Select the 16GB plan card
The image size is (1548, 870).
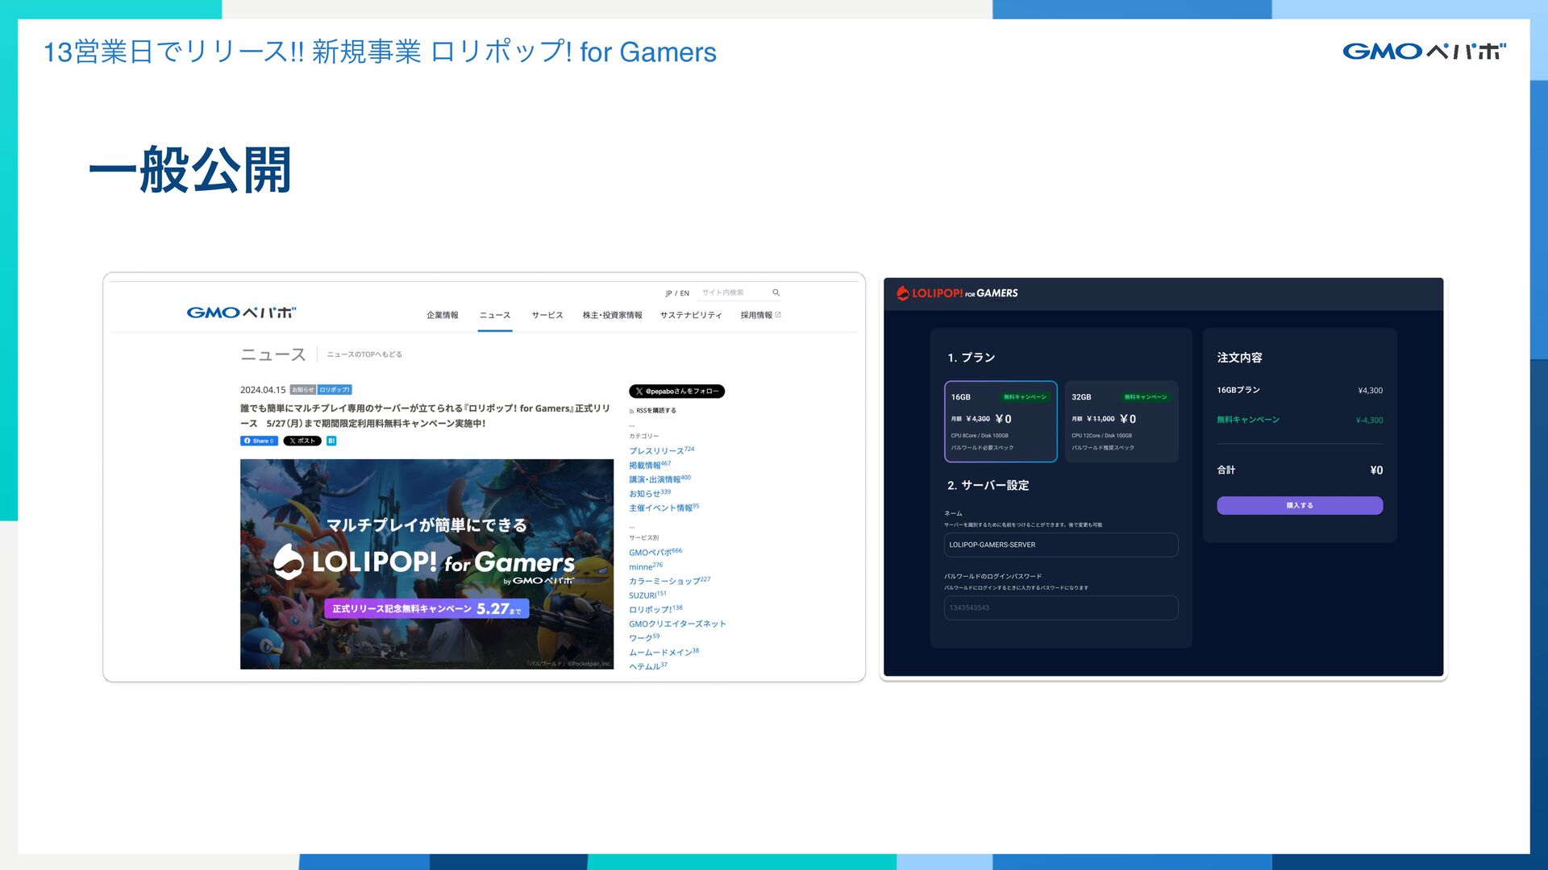tap(1000, 421)
